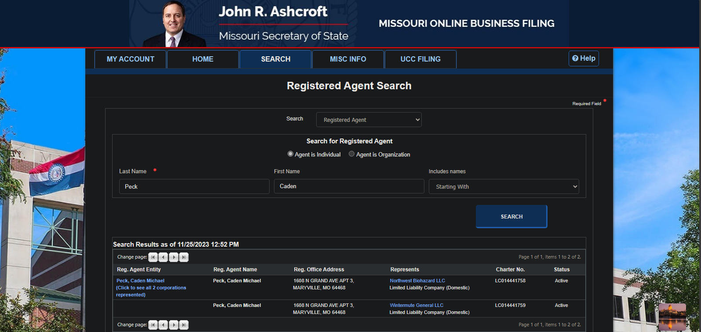This screenshot has width=701, height=332.
Task: Click bottom Page 1 of 1 items text
Action: pyautogui.click(x=550, y=325)
